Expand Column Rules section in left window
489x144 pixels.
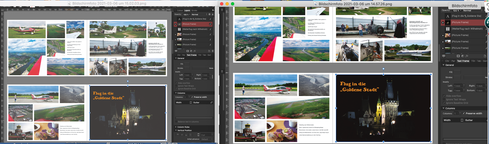coord(176,127)
